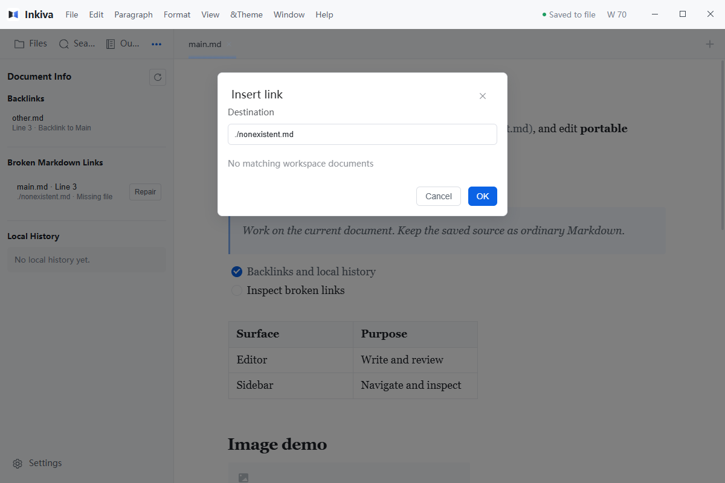Screen dimensions: 725x483
Task: Open the Outline sidebar panel
Action: (123, 43)
